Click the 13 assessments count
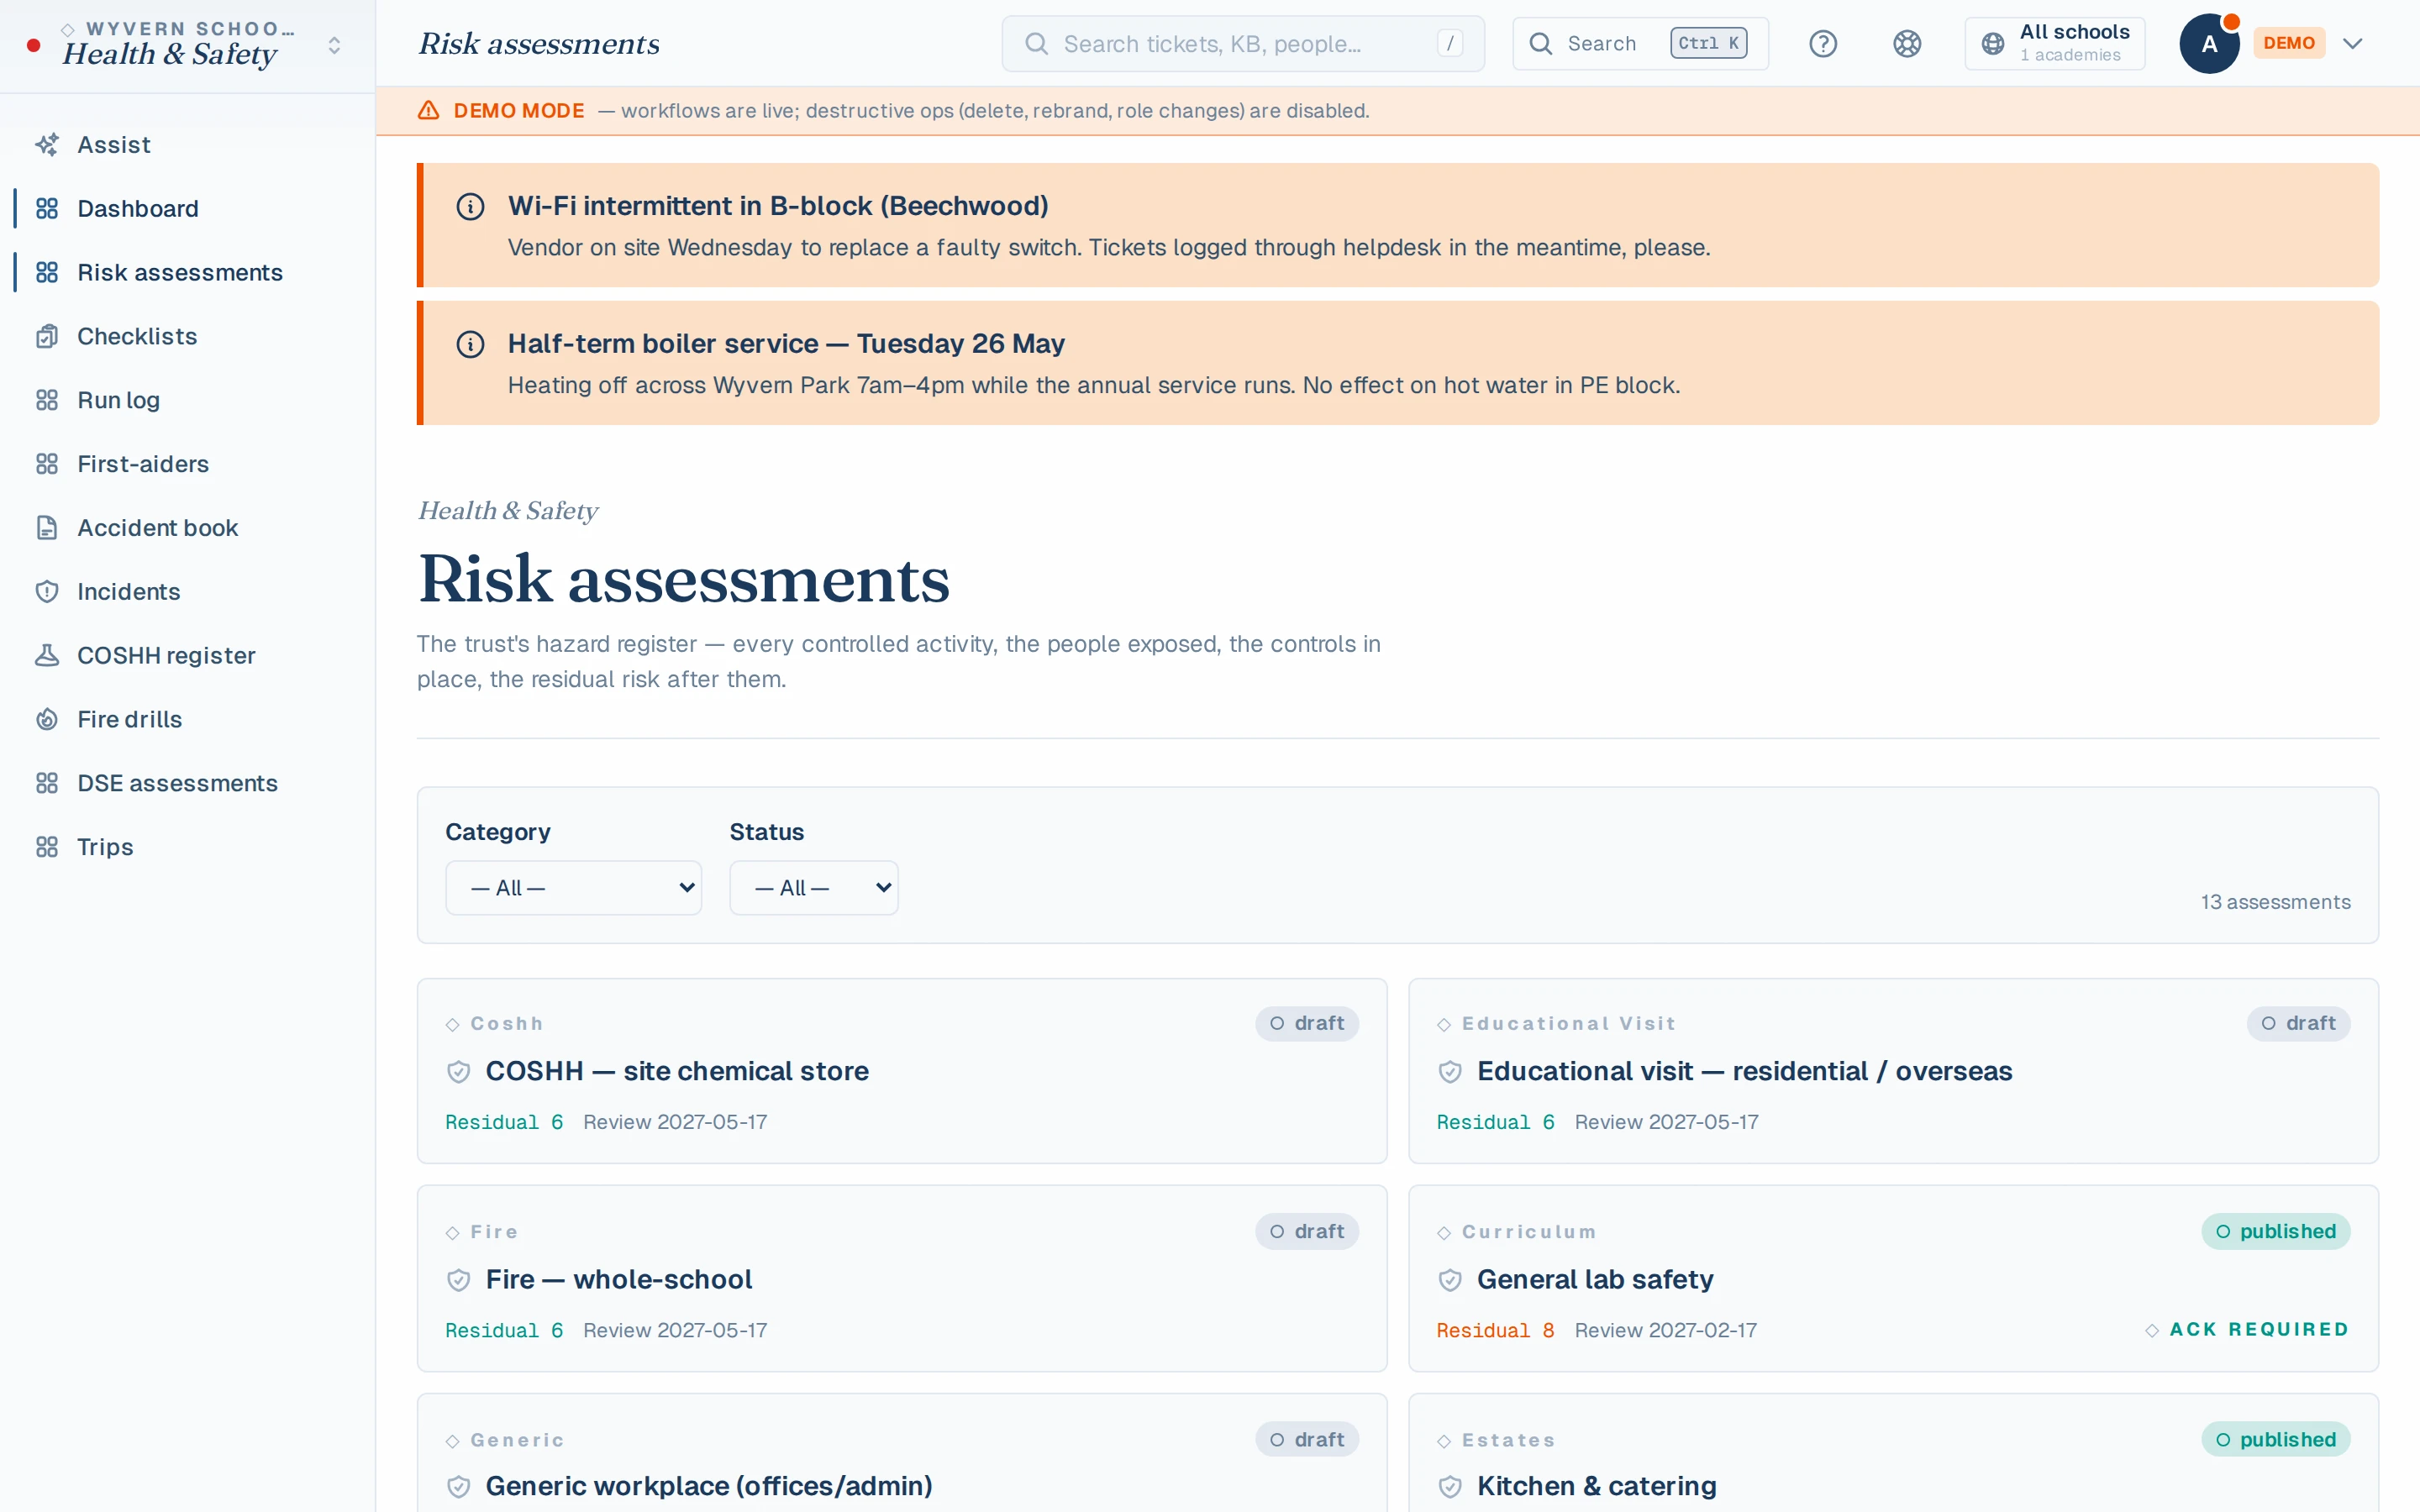 2275,902
